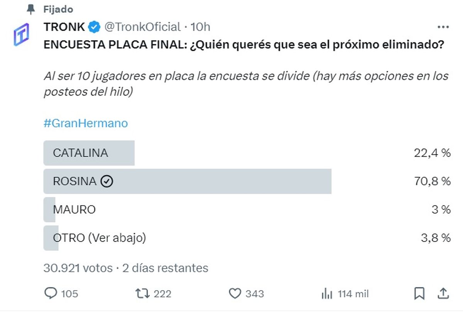Open the three-dot more options menu
The height and width of the screenshot is (318, 463).
(443, 27)
